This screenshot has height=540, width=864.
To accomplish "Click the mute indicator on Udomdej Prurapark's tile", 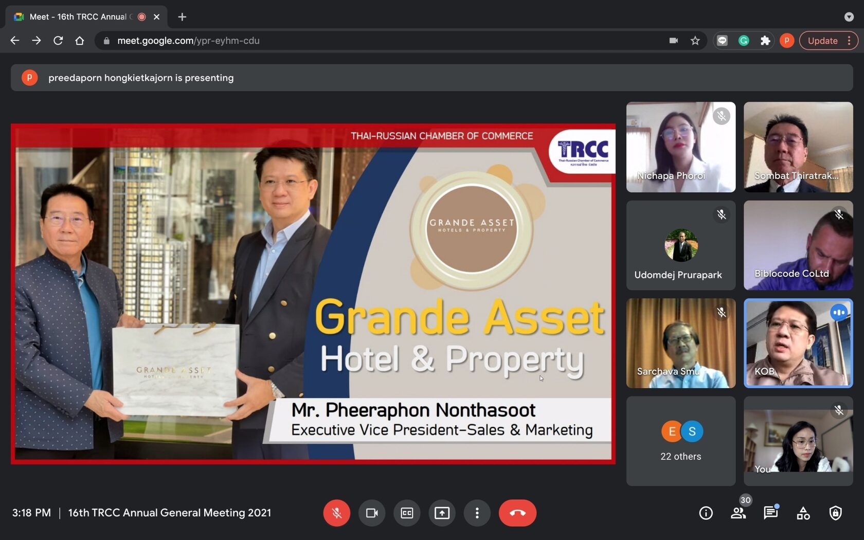I will 722,214.
